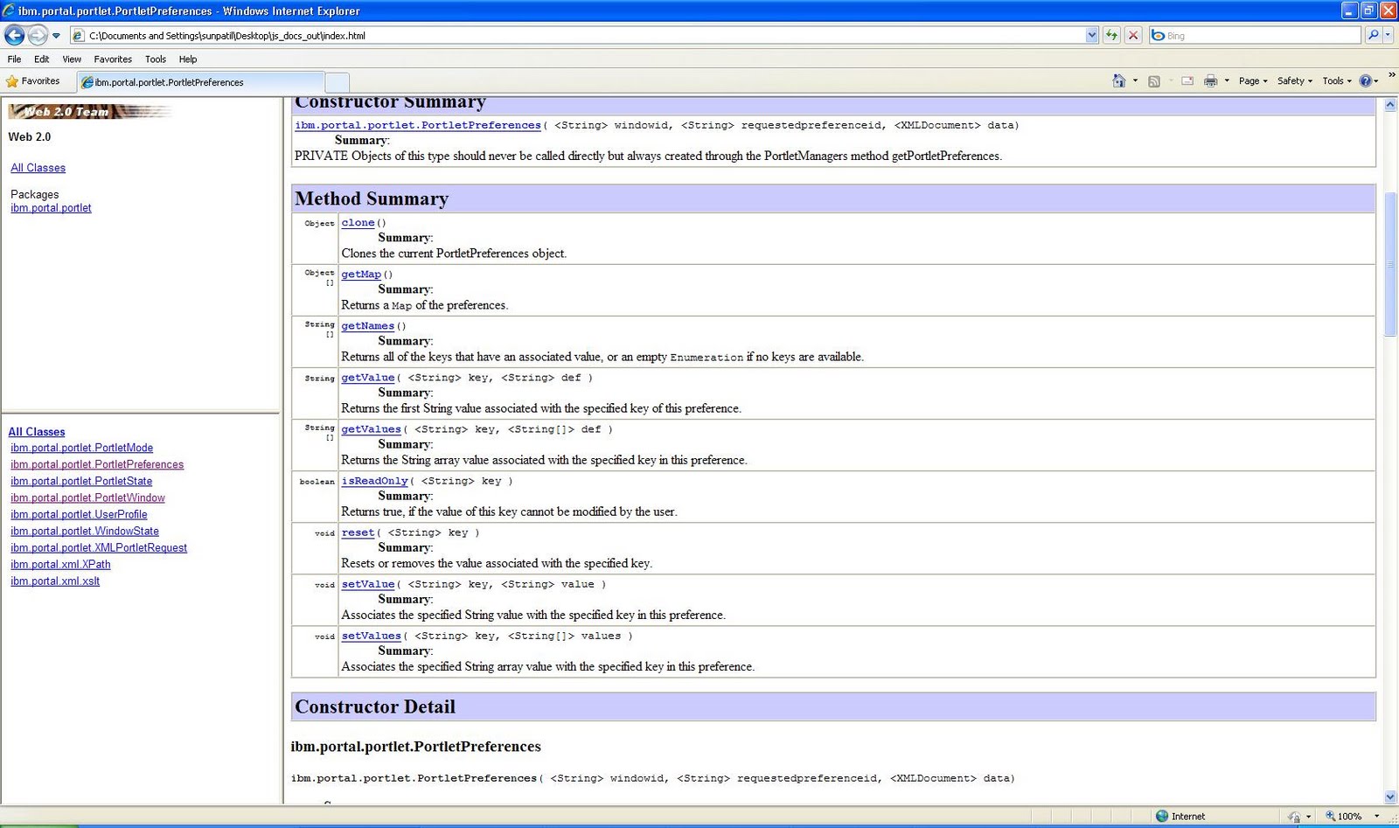Viewport: 1399px width, 828px height.
Task: Open the ibm.portal.xml.XPath class link
Action: pyautogui.click(x=60, y=564)
